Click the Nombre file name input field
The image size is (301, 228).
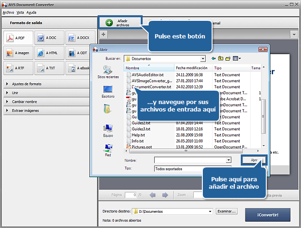[190, 160]
